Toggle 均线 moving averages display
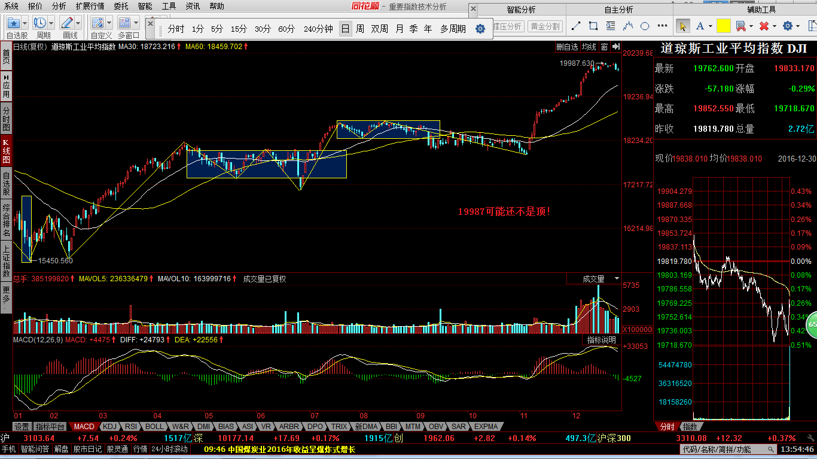Viewport: 817px width, 459px height. coord(589,47)
